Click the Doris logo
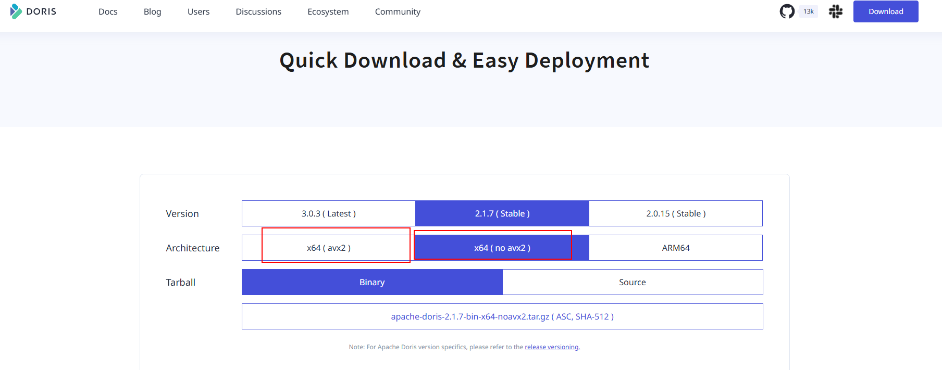This screenshot has width=942, height=370. click(33, 11)
